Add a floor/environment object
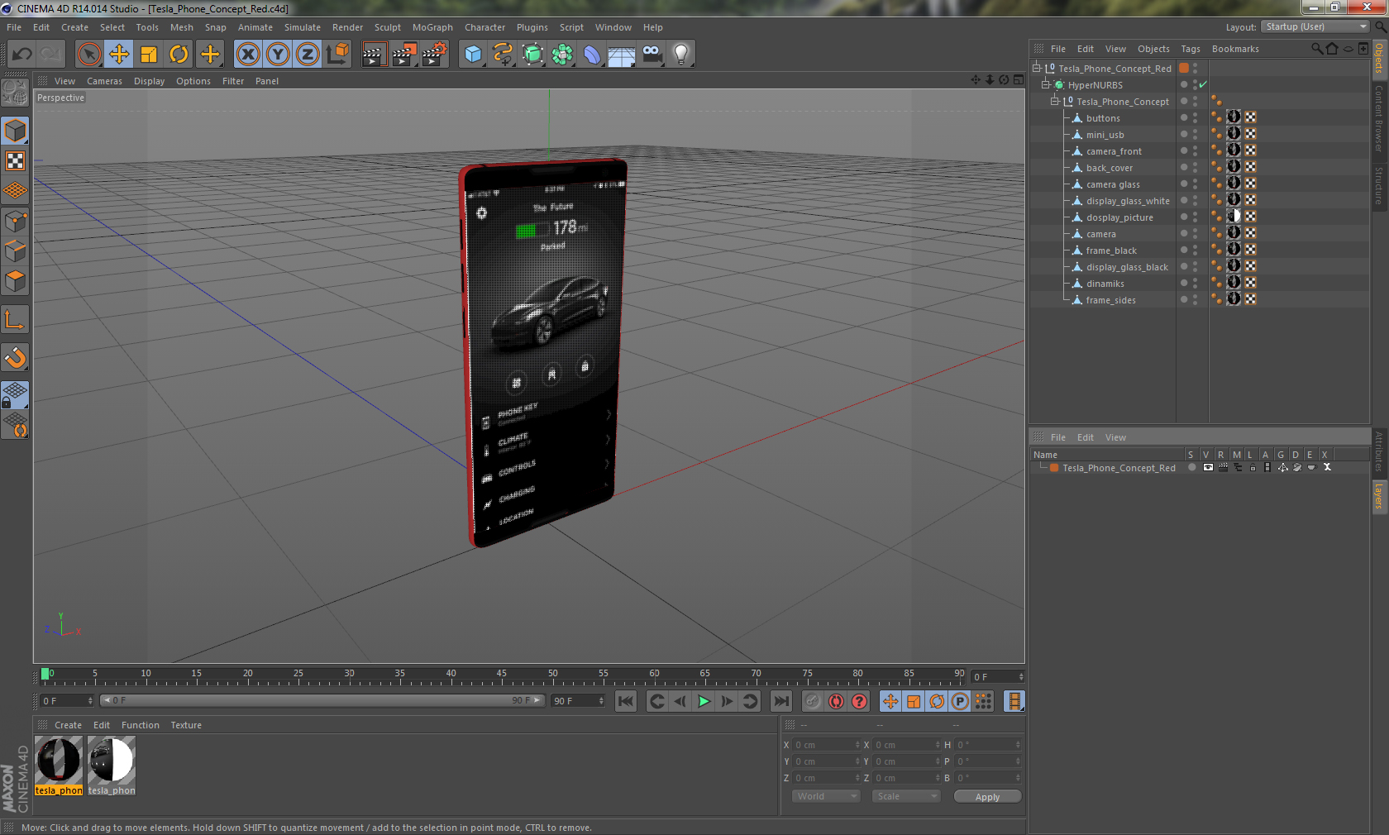 pyautogui.click(x=622, y=55)
